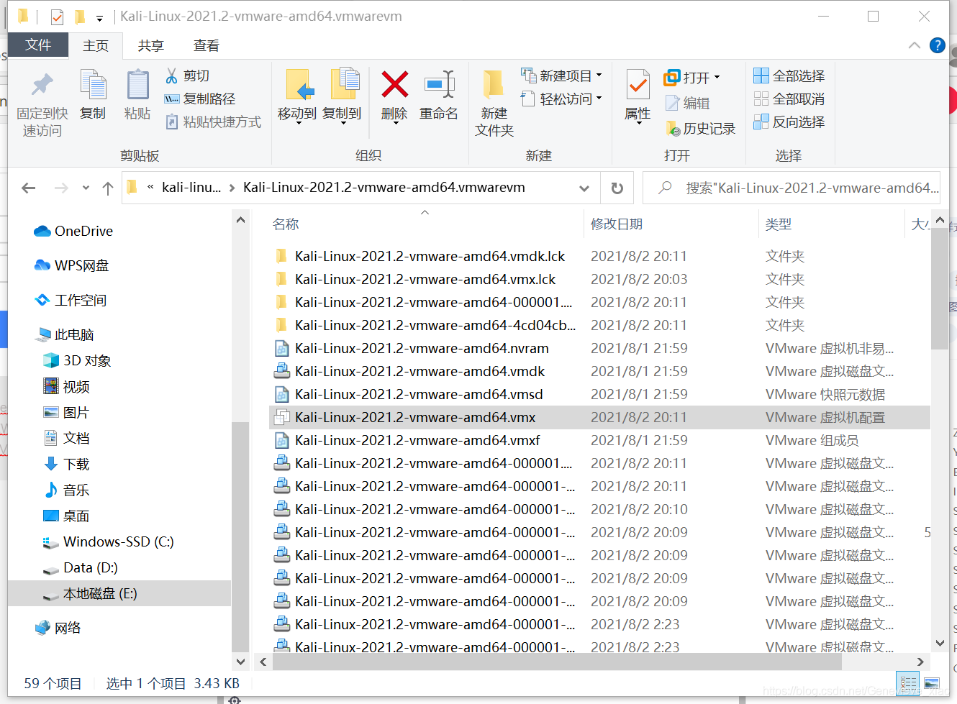The height and width of the screenshot is (704, 957).
Task: Open OneDrive in the navigation pane
Action: pyautogui.click(x=73, y=231)
